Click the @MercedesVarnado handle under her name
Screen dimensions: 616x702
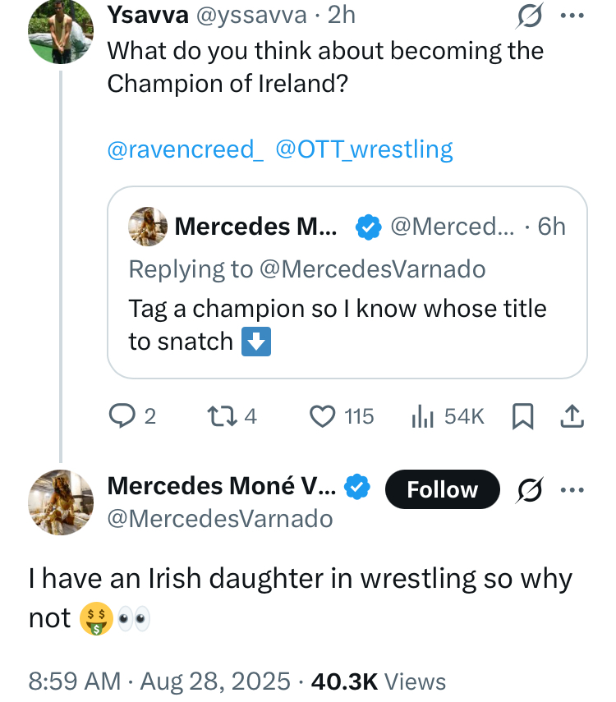(220, 519)
